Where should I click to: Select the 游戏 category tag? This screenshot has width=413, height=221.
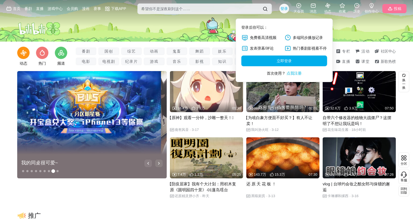[x=154, y=61]
